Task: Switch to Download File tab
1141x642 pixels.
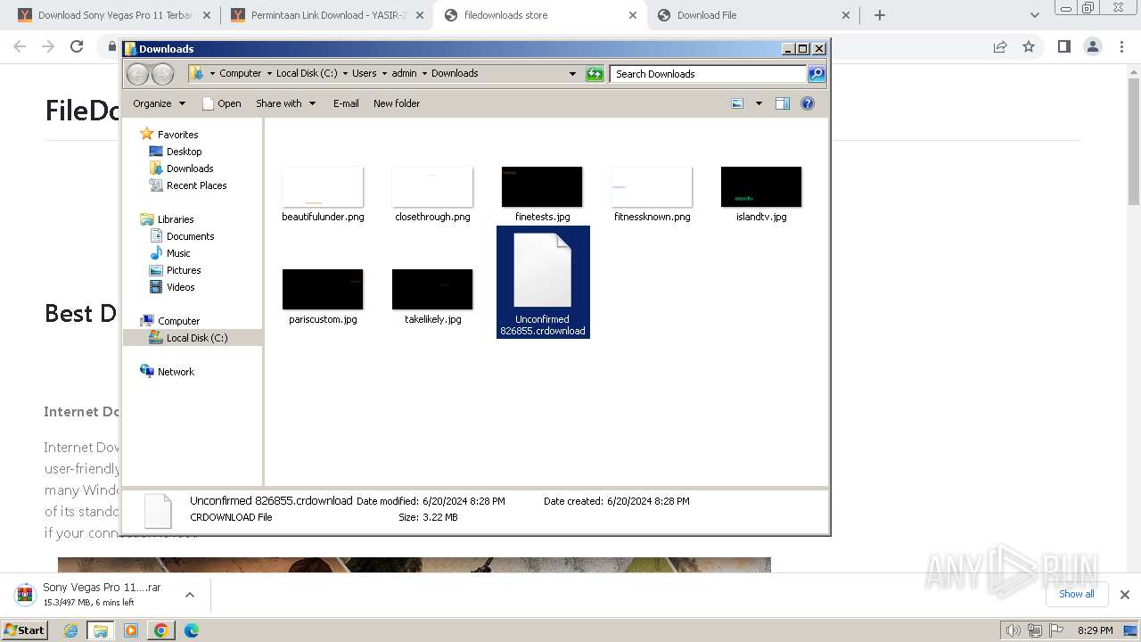Action: click(753, 15)
